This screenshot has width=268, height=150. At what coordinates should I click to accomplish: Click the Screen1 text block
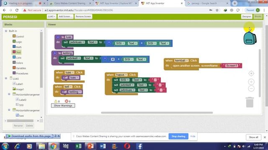[x=232, y=66]
